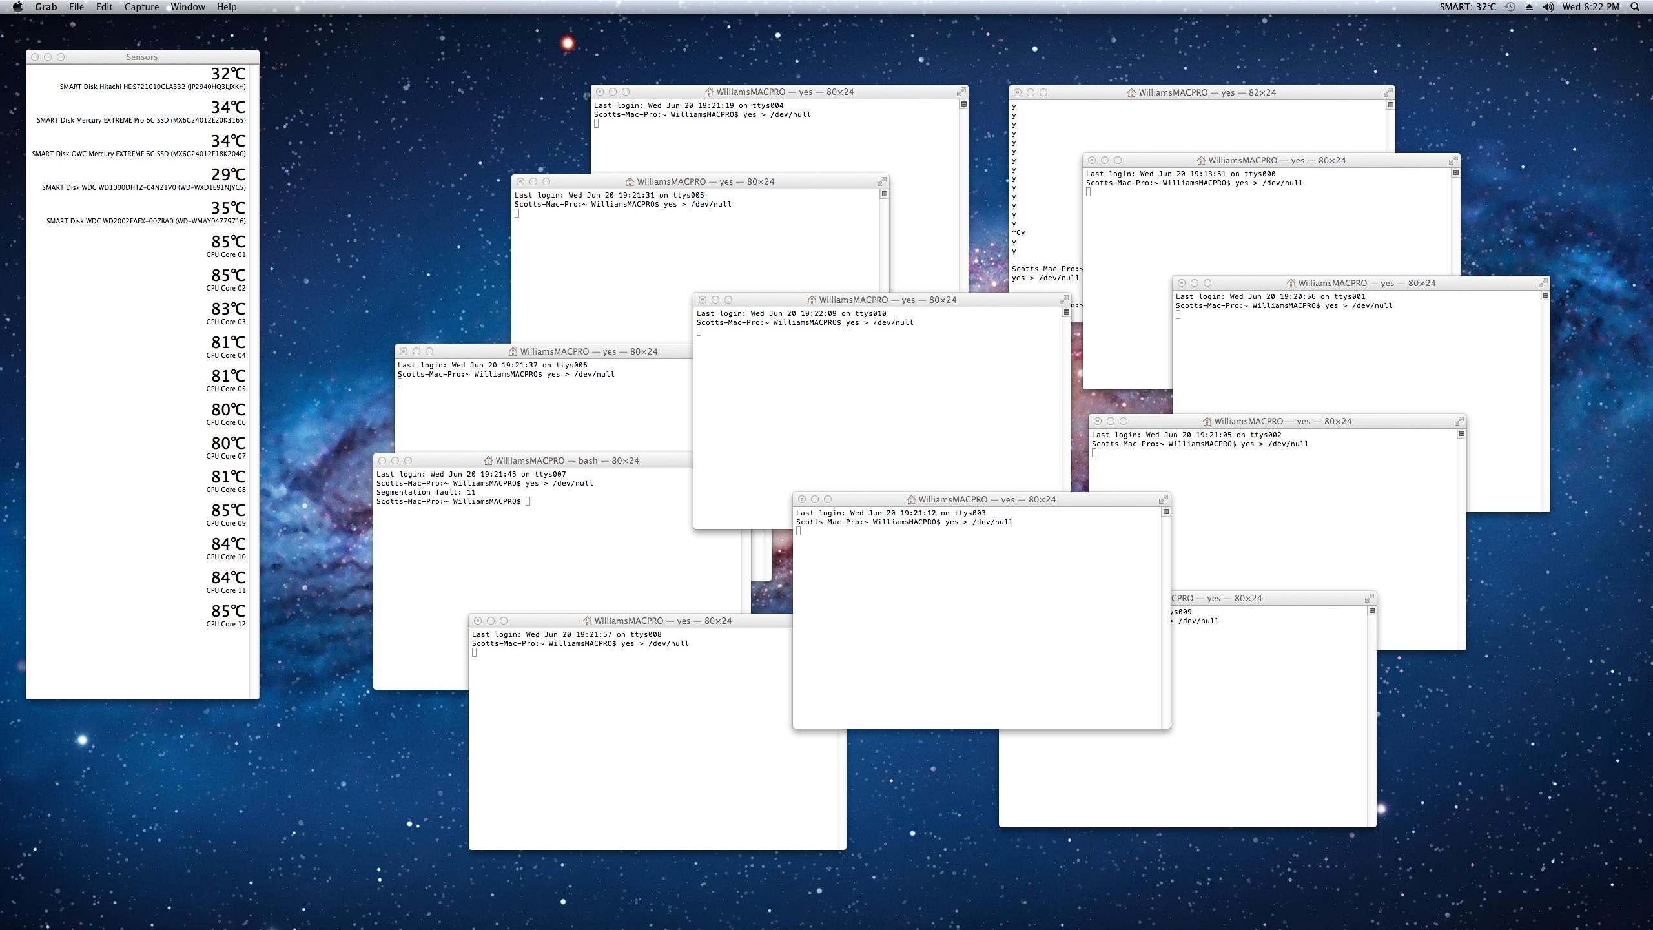
Task: Open the Apple menu
Action: (x=17, y=6)
